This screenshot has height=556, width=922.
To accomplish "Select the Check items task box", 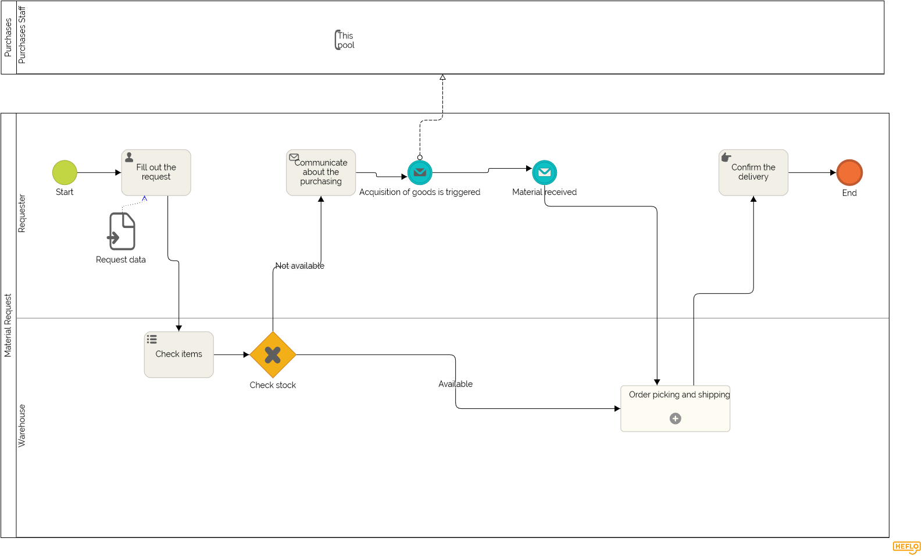I will (178, 355).
